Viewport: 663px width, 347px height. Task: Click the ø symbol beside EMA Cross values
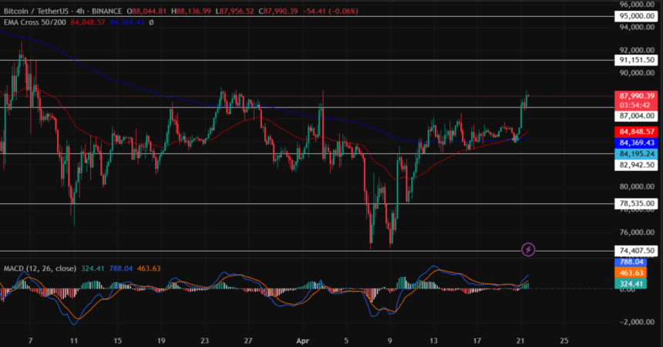(151, 22)
